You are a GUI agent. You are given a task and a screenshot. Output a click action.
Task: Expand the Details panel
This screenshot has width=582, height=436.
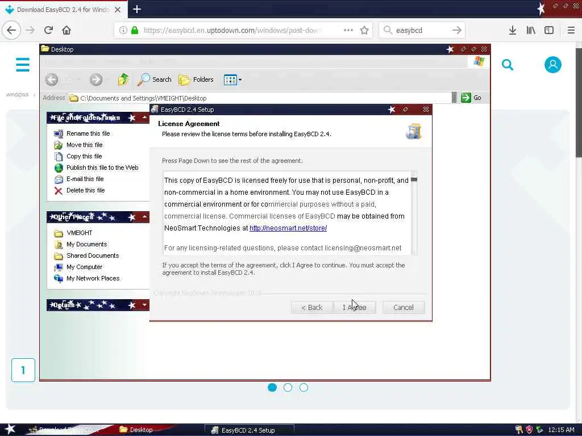(144, 305)
